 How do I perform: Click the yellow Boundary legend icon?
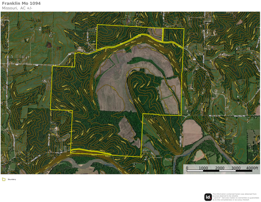pos(4,179)
